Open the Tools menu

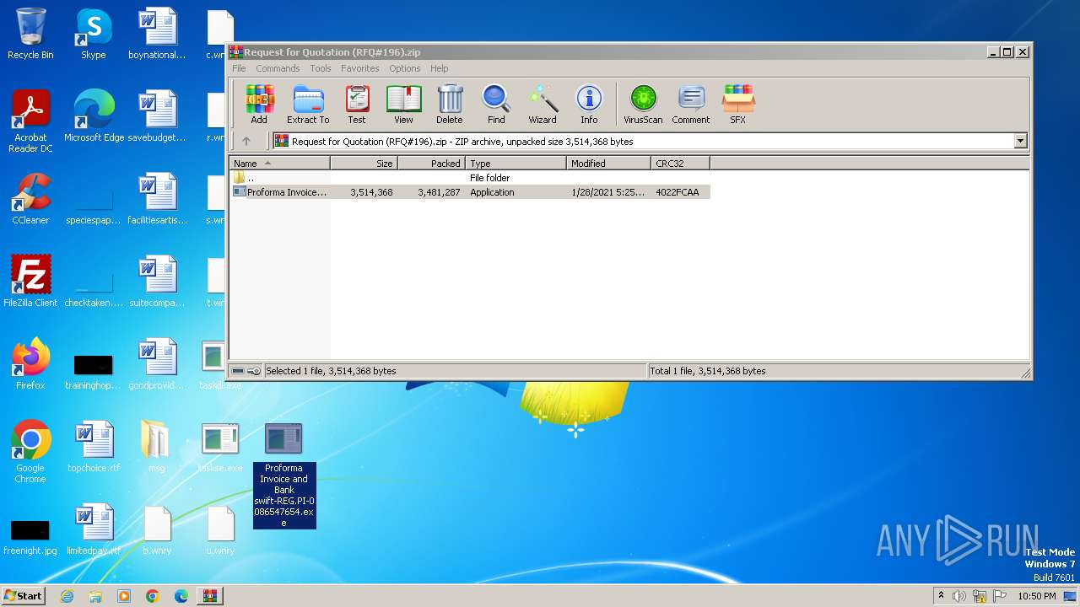tap(321, 68)
